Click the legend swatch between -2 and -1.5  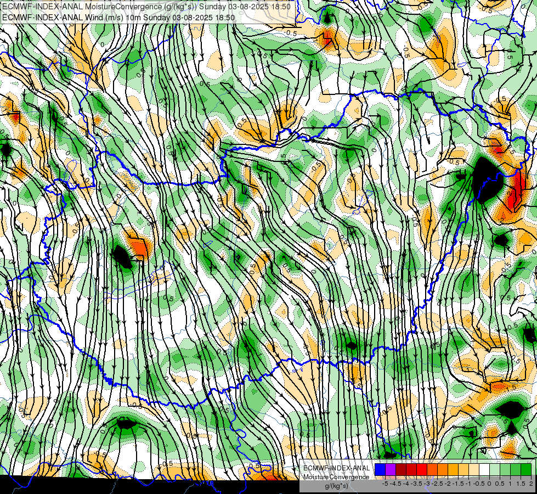click(453, 469)
